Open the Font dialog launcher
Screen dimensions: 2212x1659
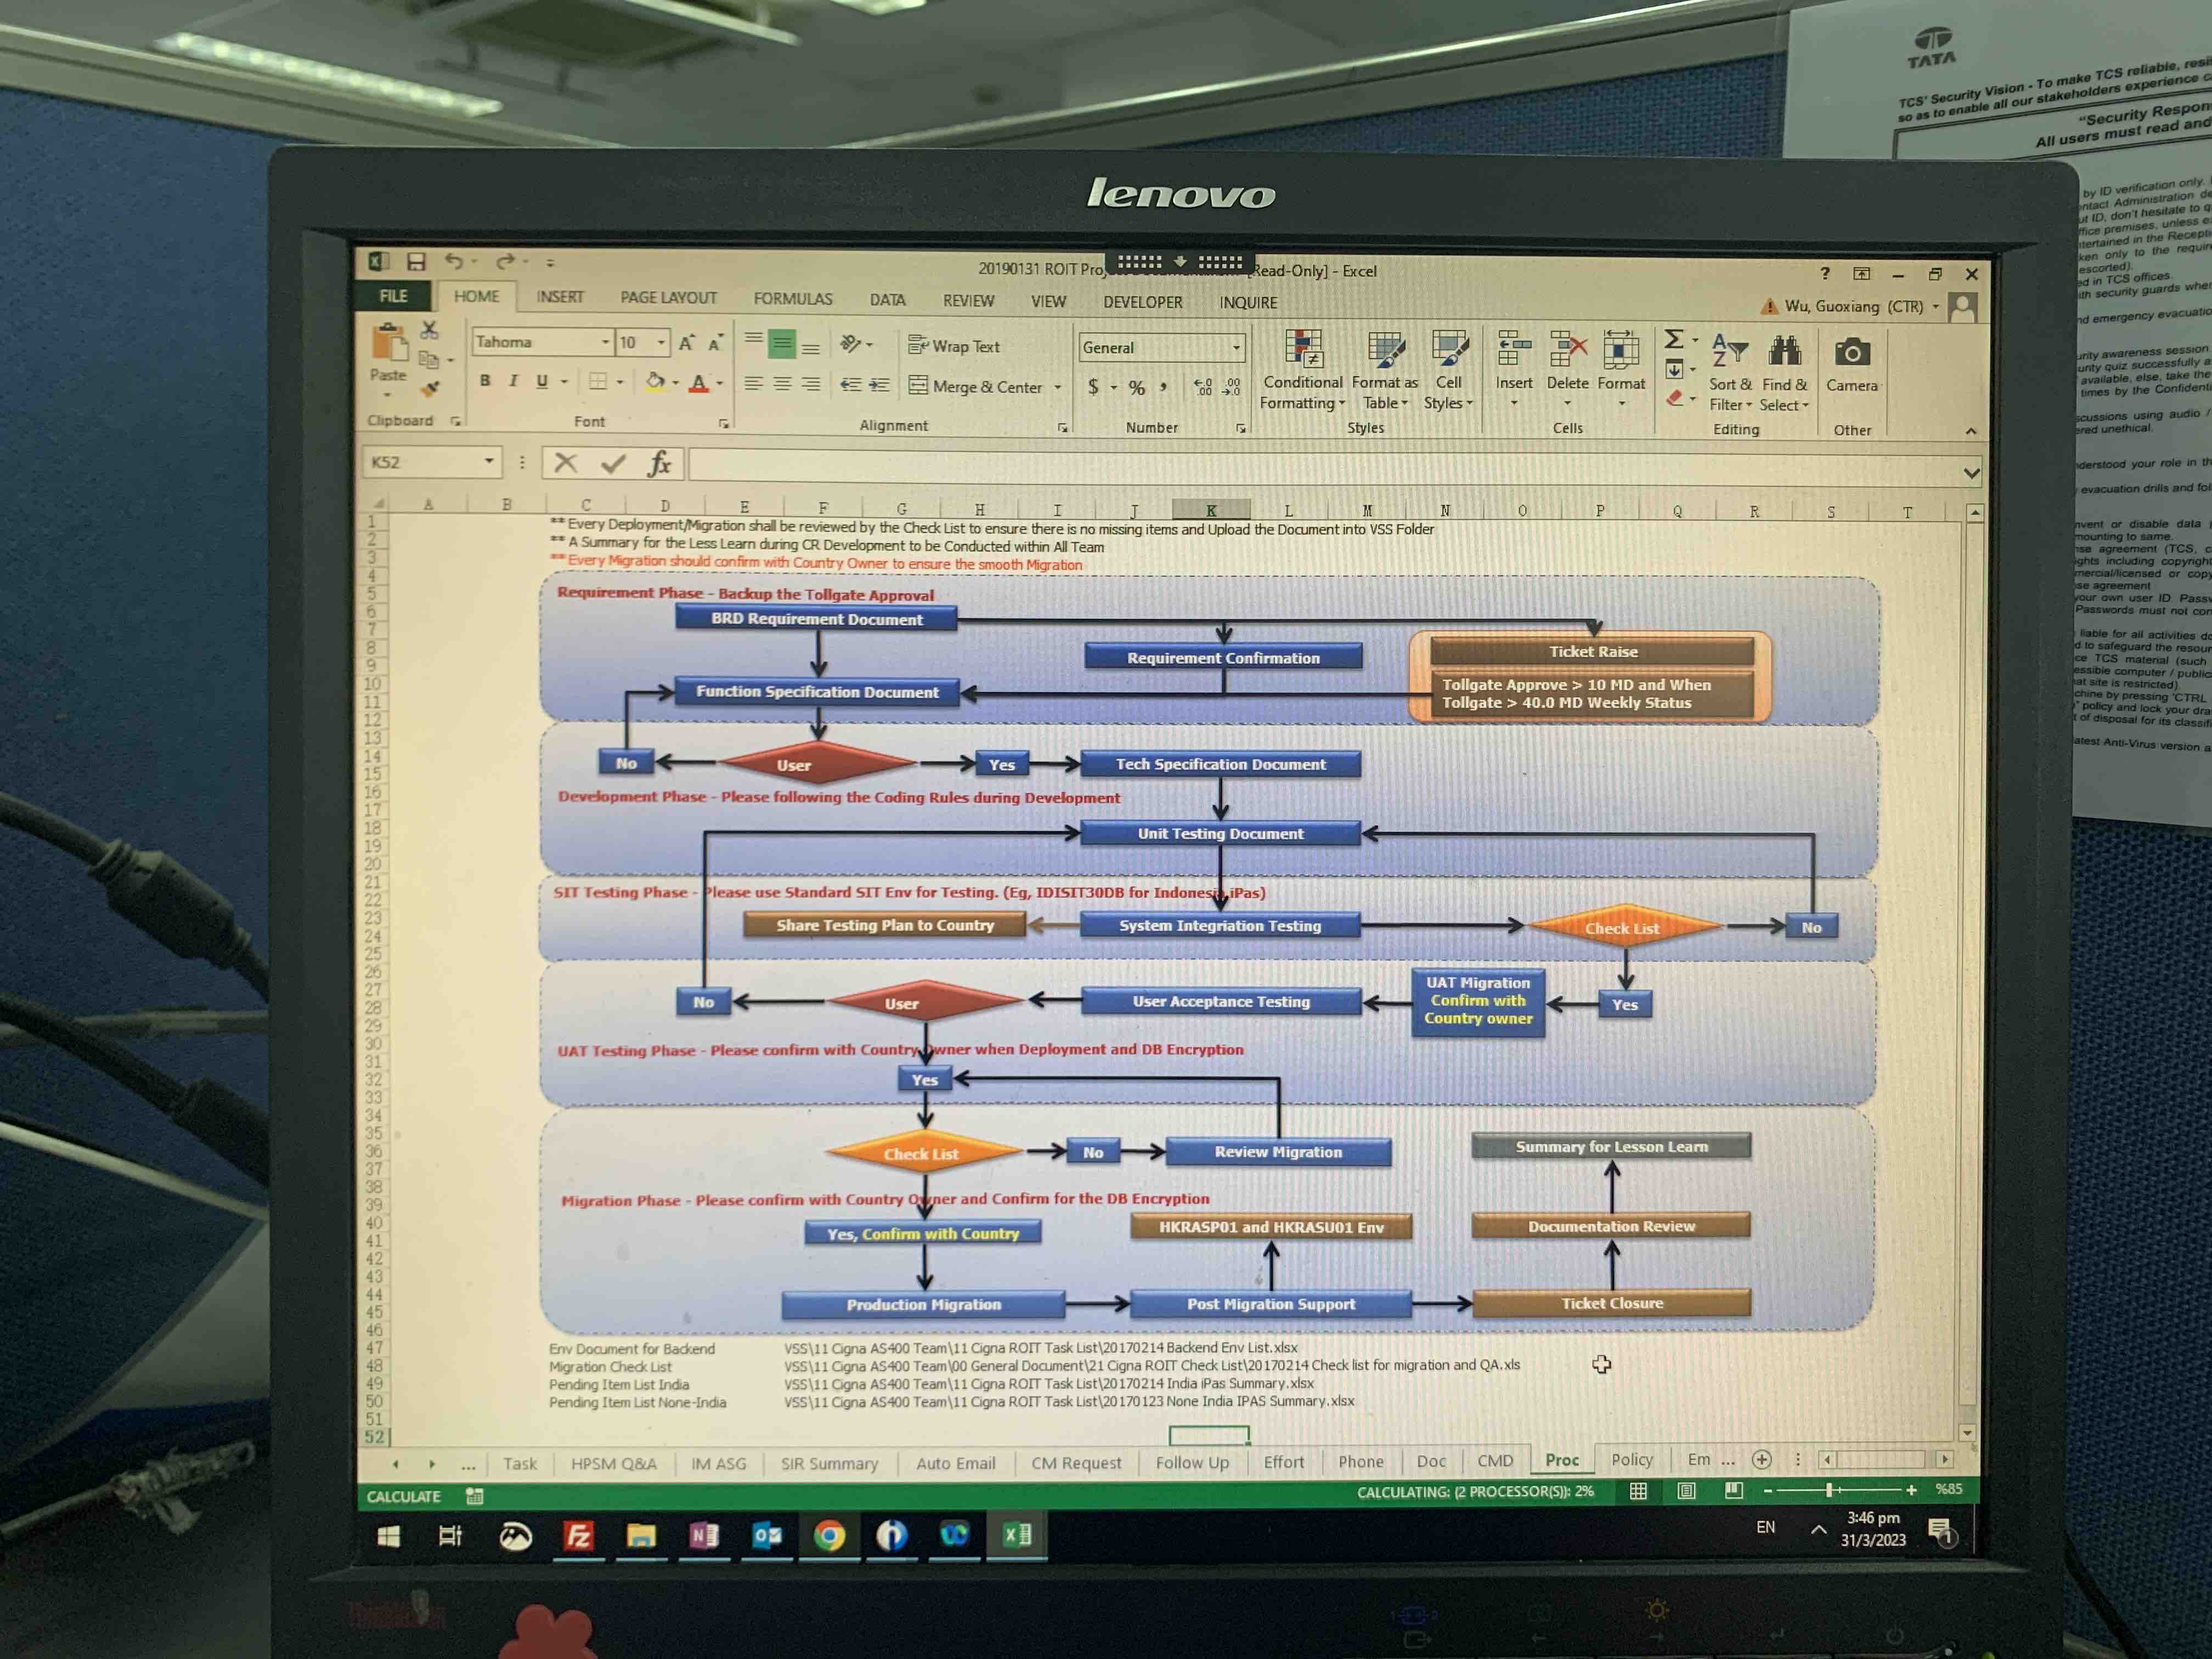pos(723,424)
